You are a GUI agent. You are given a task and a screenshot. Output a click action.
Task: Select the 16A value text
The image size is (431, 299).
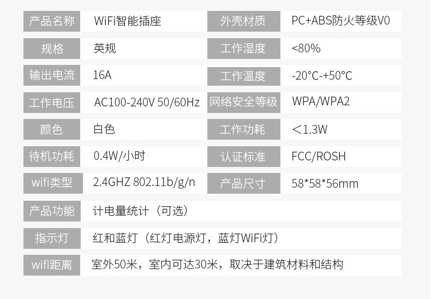coord(102,75)
